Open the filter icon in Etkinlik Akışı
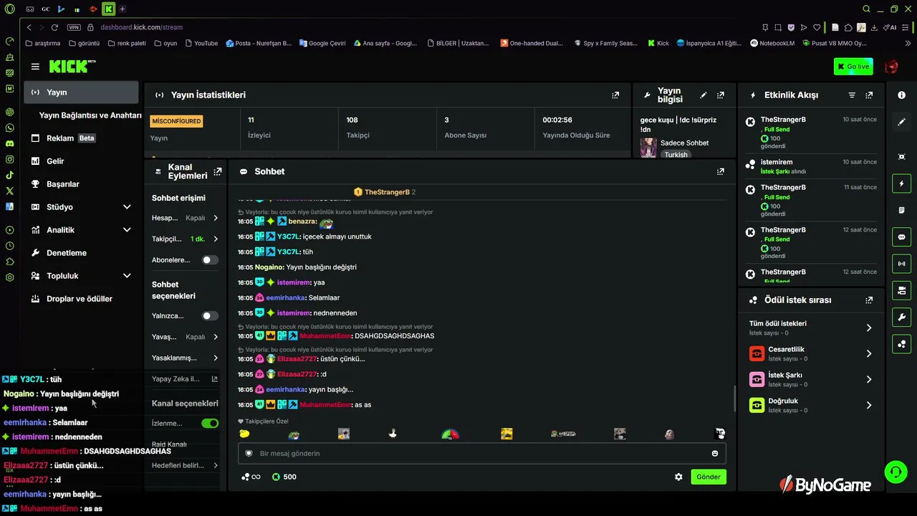Screen dimensions: 917x516 click(x=852, y=95)
